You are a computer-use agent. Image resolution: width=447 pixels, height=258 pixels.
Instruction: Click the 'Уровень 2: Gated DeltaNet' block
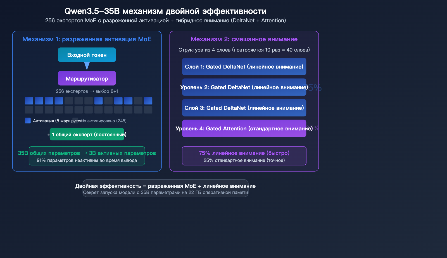coord(244,87)
